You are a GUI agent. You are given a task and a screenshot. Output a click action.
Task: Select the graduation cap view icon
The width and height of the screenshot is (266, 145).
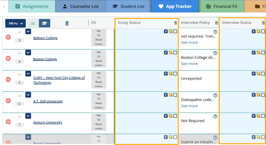(x=44, y=23)
